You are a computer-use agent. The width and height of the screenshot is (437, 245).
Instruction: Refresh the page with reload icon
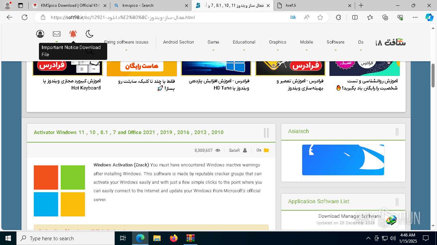coord(25,17)
